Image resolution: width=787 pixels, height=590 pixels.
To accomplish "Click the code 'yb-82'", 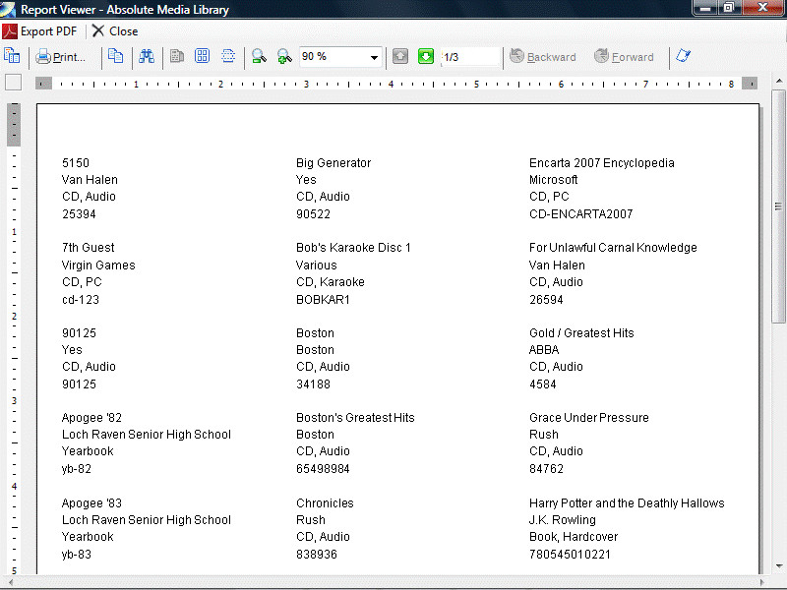I will 77,469.
